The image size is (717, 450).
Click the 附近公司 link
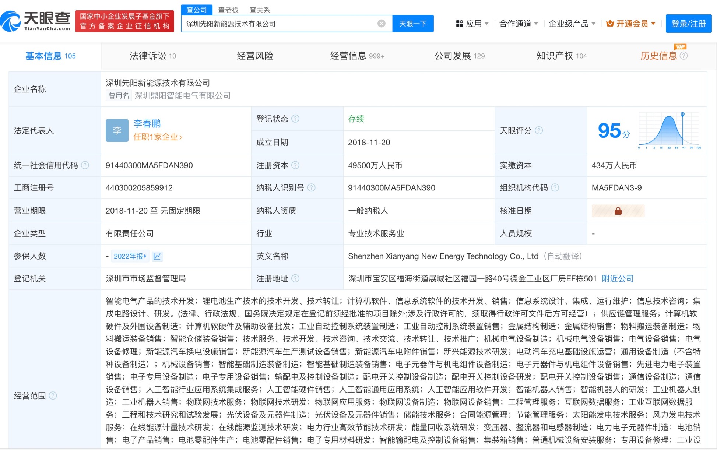point(618,279)
